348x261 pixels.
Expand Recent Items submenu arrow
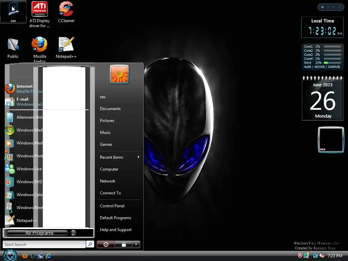pos(139,157)
